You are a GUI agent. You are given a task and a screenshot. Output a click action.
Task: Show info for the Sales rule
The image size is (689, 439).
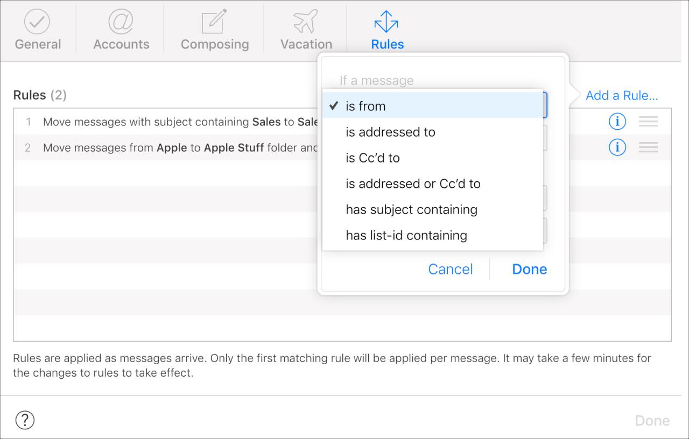point(617,122)
